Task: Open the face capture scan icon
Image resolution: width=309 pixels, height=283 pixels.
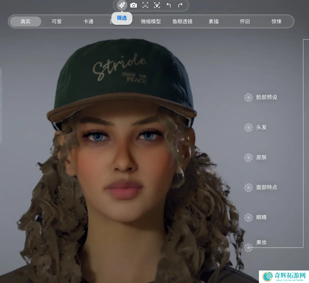Action: 145,5
